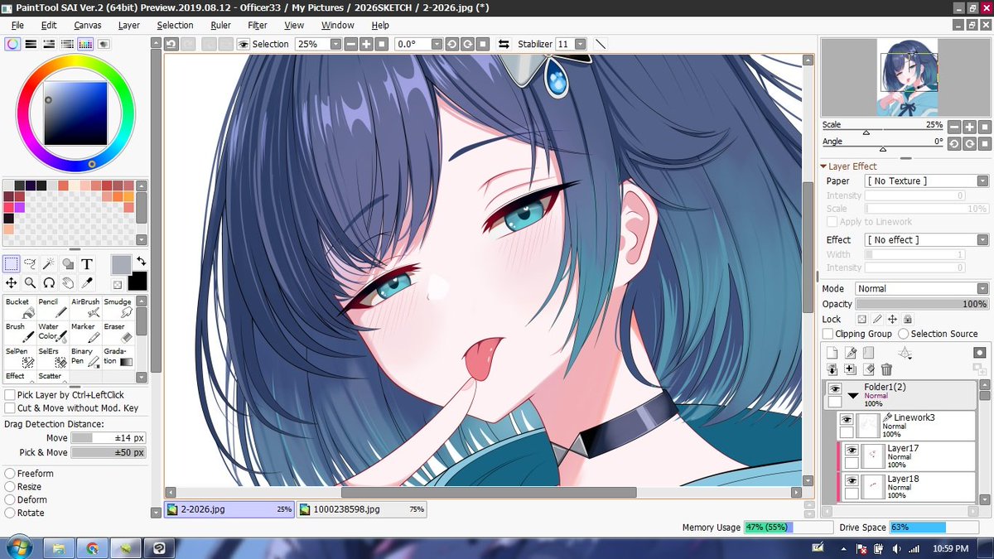Select the Text tool
This screenshot has width=994, height=559.
[x=87, y=264]
